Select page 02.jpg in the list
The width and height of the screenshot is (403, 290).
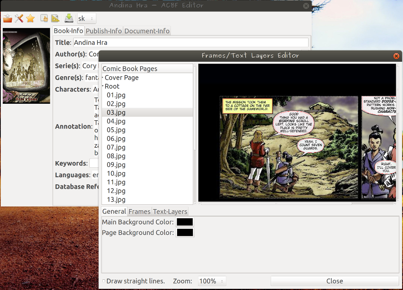pos(116,104)
